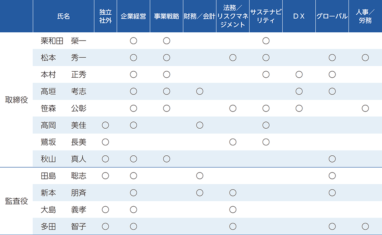Click 多田 智子's 人事/労務 circle
382x235 pixels.
365,227
